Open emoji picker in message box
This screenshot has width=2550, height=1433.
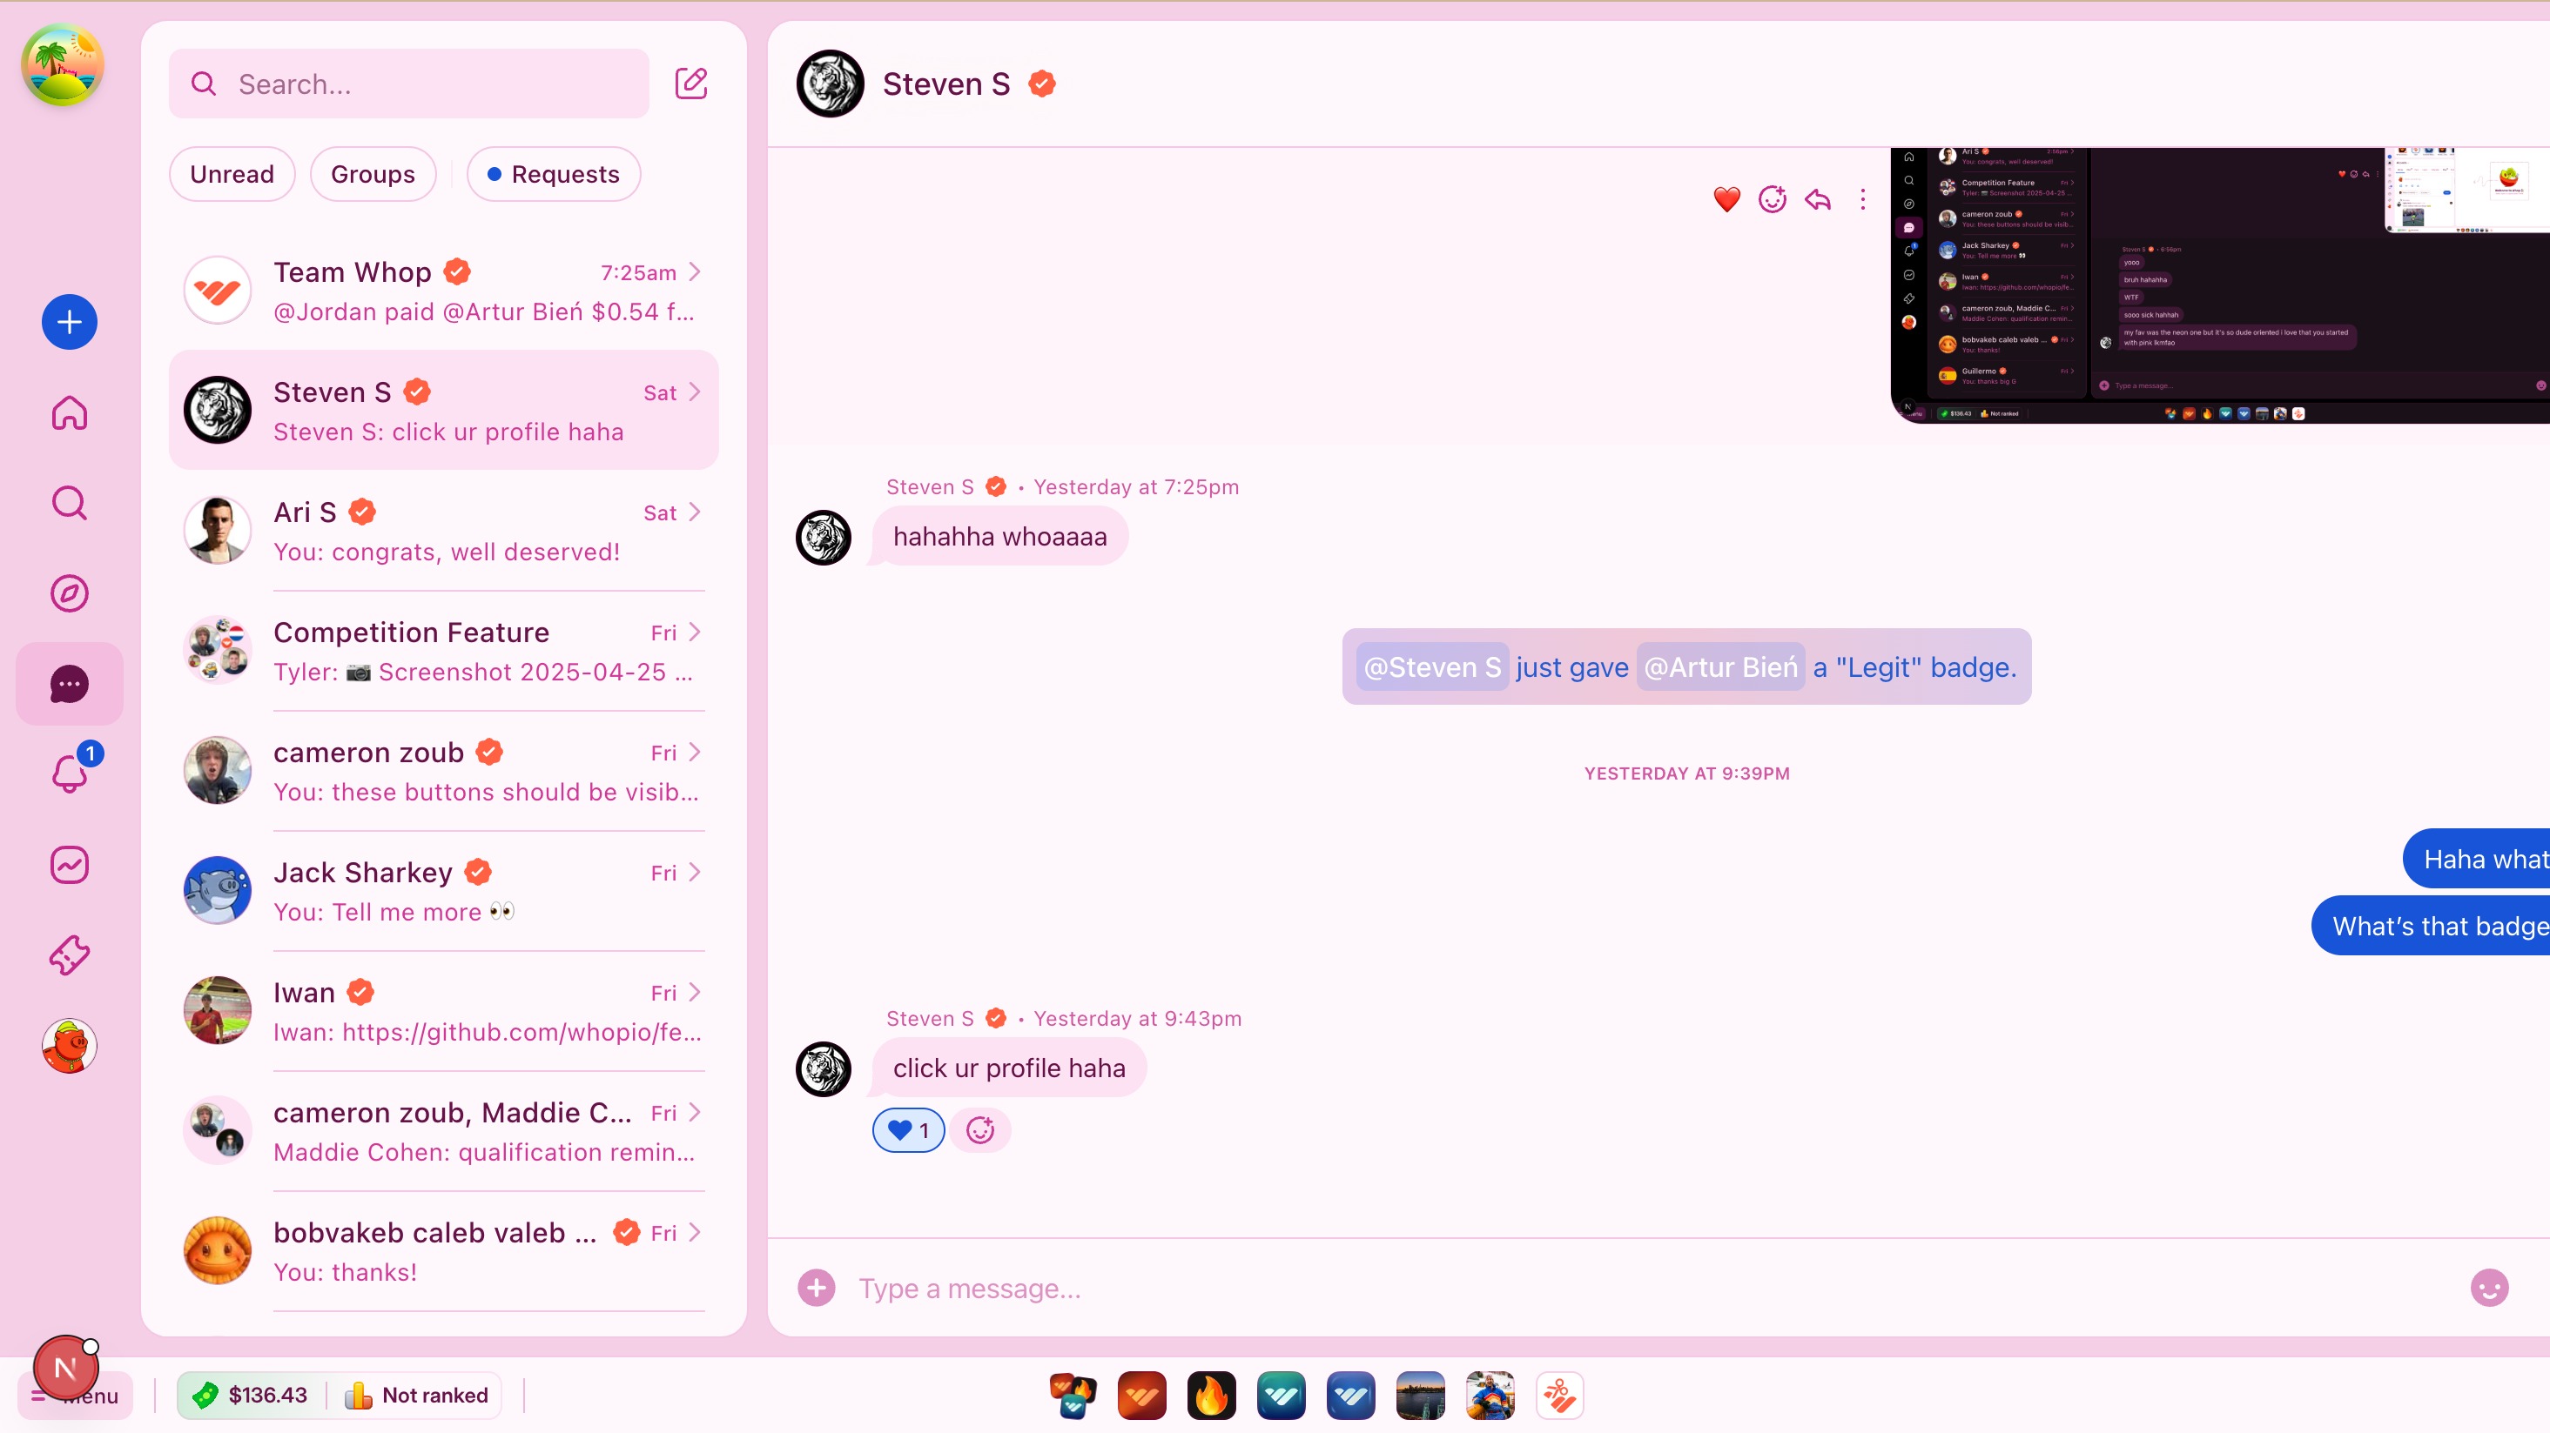(2489, 1288)
